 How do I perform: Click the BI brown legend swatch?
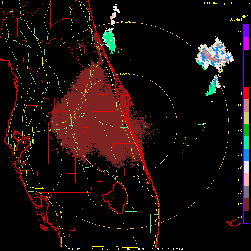246,205
